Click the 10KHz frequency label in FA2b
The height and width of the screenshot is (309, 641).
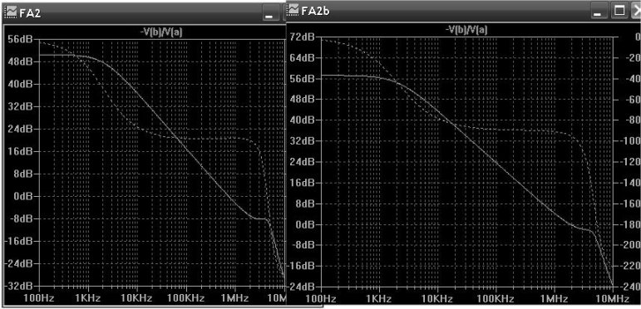coord(438,299)
